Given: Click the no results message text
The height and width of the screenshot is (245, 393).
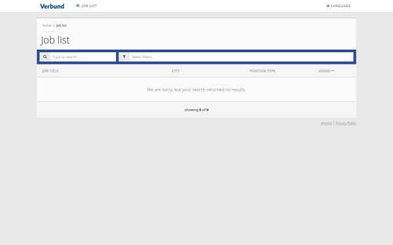Looking at the screenshot, I should click(x=196, y=90).
